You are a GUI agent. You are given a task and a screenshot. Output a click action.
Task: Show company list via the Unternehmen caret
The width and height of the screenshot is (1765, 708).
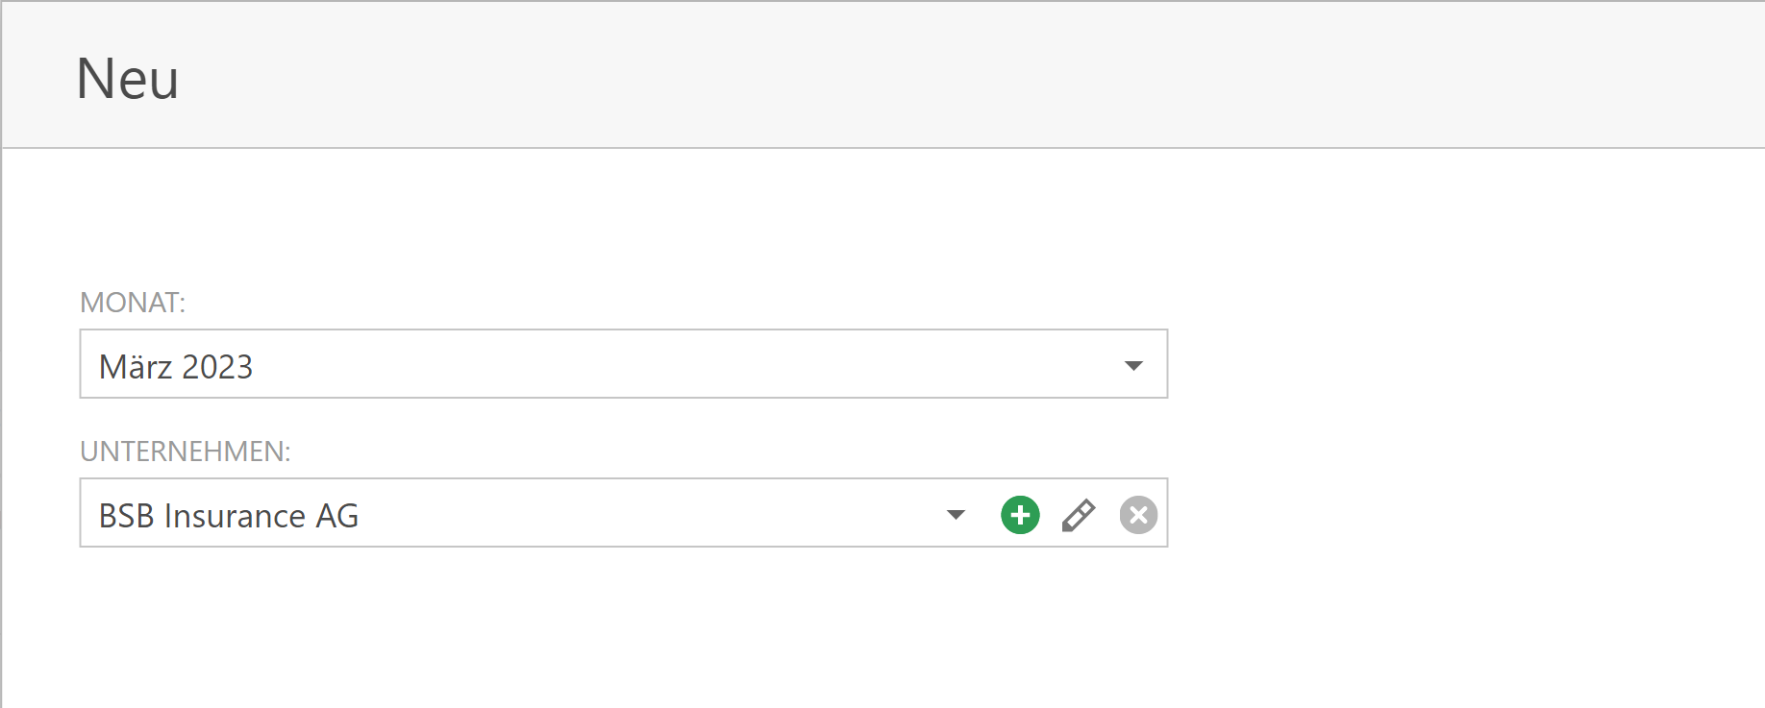click(956, 515)
